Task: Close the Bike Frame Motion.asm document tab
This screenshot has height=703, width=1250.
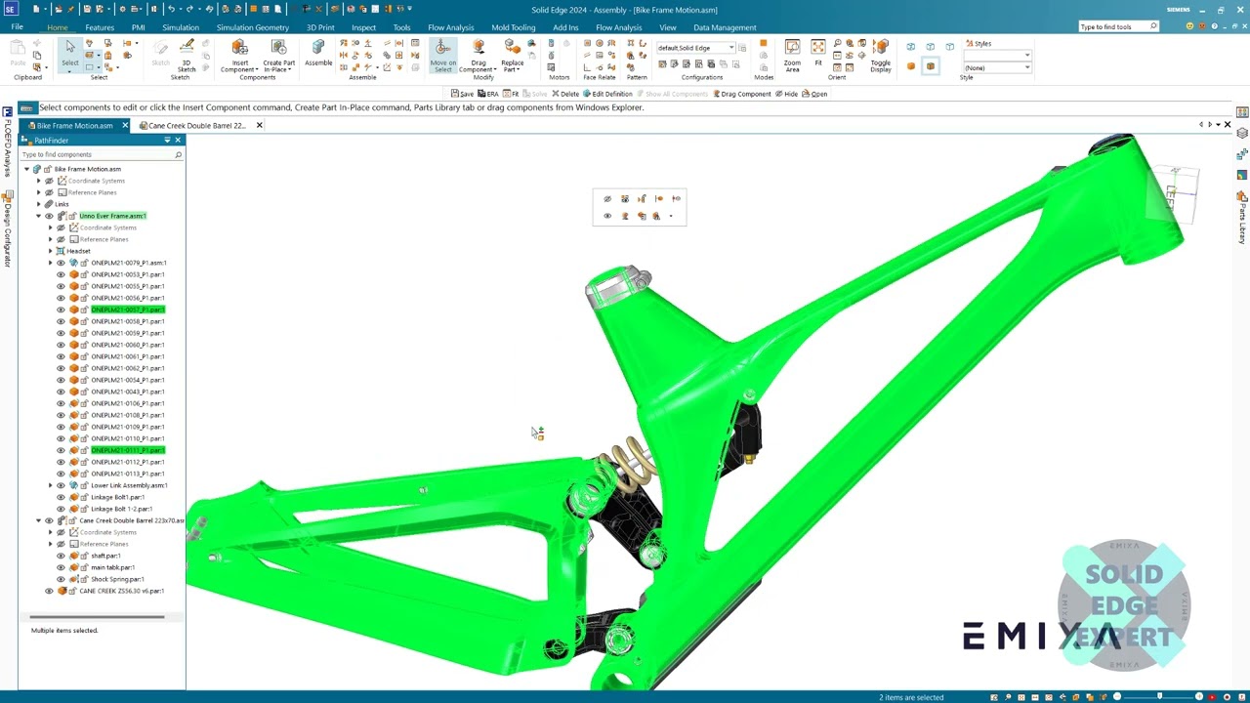Action: coord(125,125)
